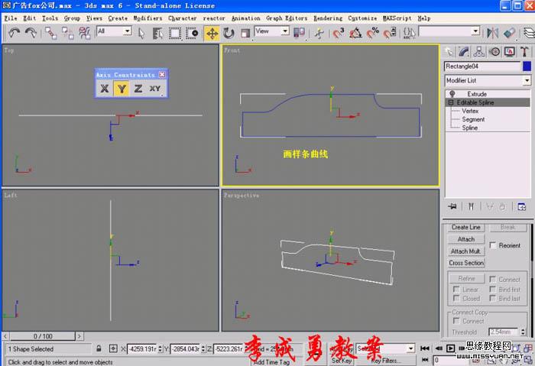Open the Display command panel tab
535x366 pixels.
(x=510, y=52)
